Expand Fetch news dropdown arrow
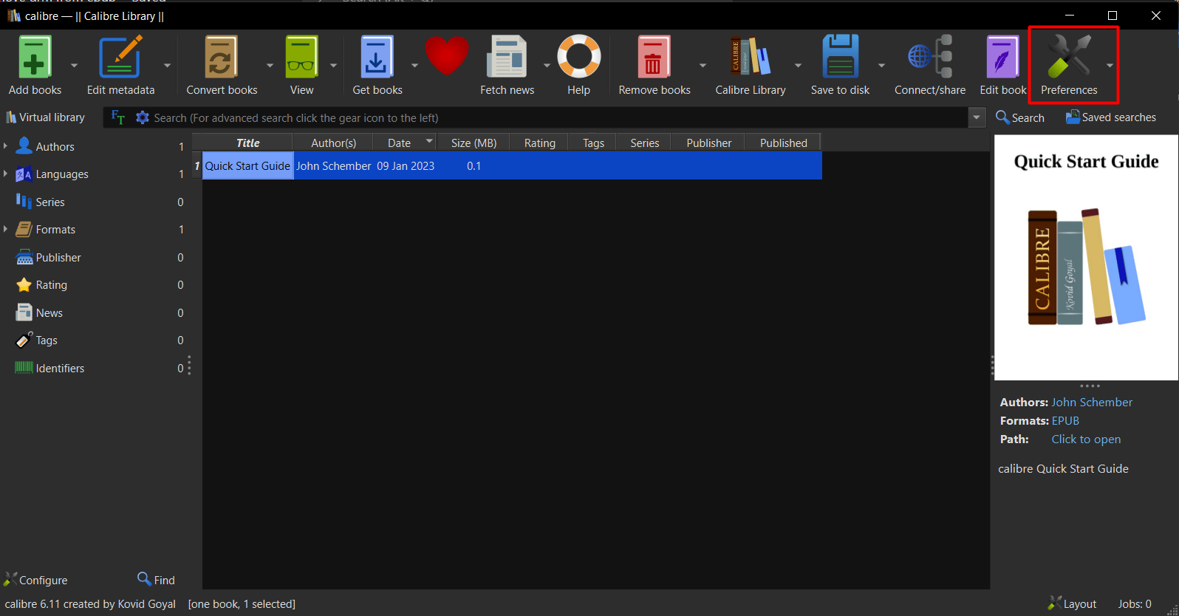The image size is (1179, 616). click(547, 66)
